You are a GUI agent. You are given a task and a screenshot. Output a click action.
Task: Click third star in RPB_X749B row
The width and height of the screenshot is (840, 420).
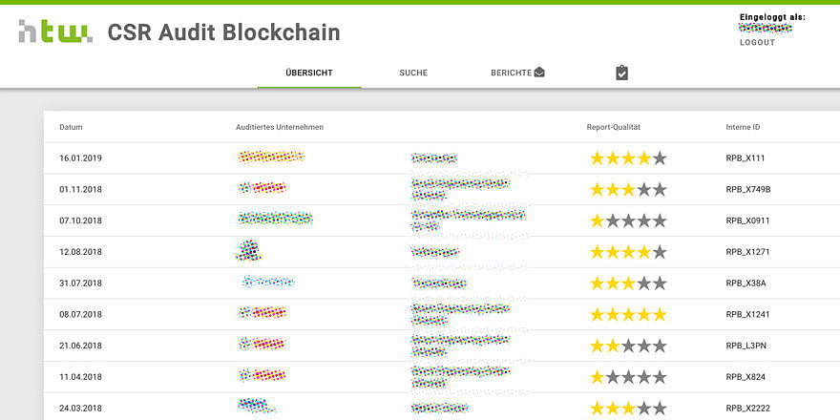(628, 189)
